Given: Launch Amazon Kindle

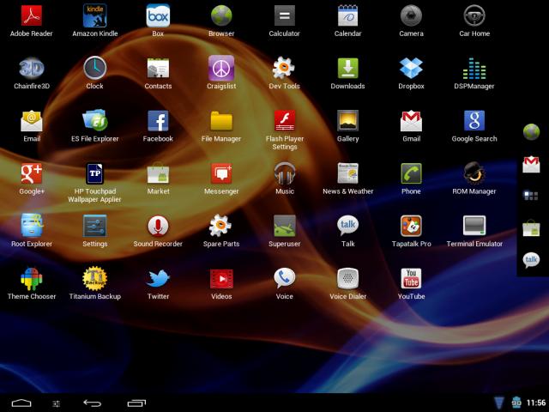Looking at the screenshot, I should (x=95, y=16).
